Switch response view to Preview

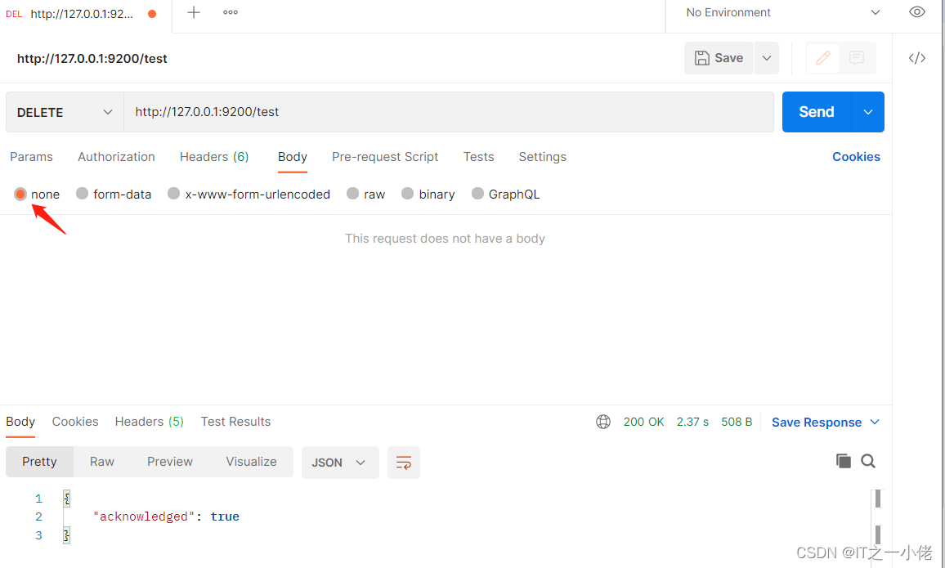170,462
